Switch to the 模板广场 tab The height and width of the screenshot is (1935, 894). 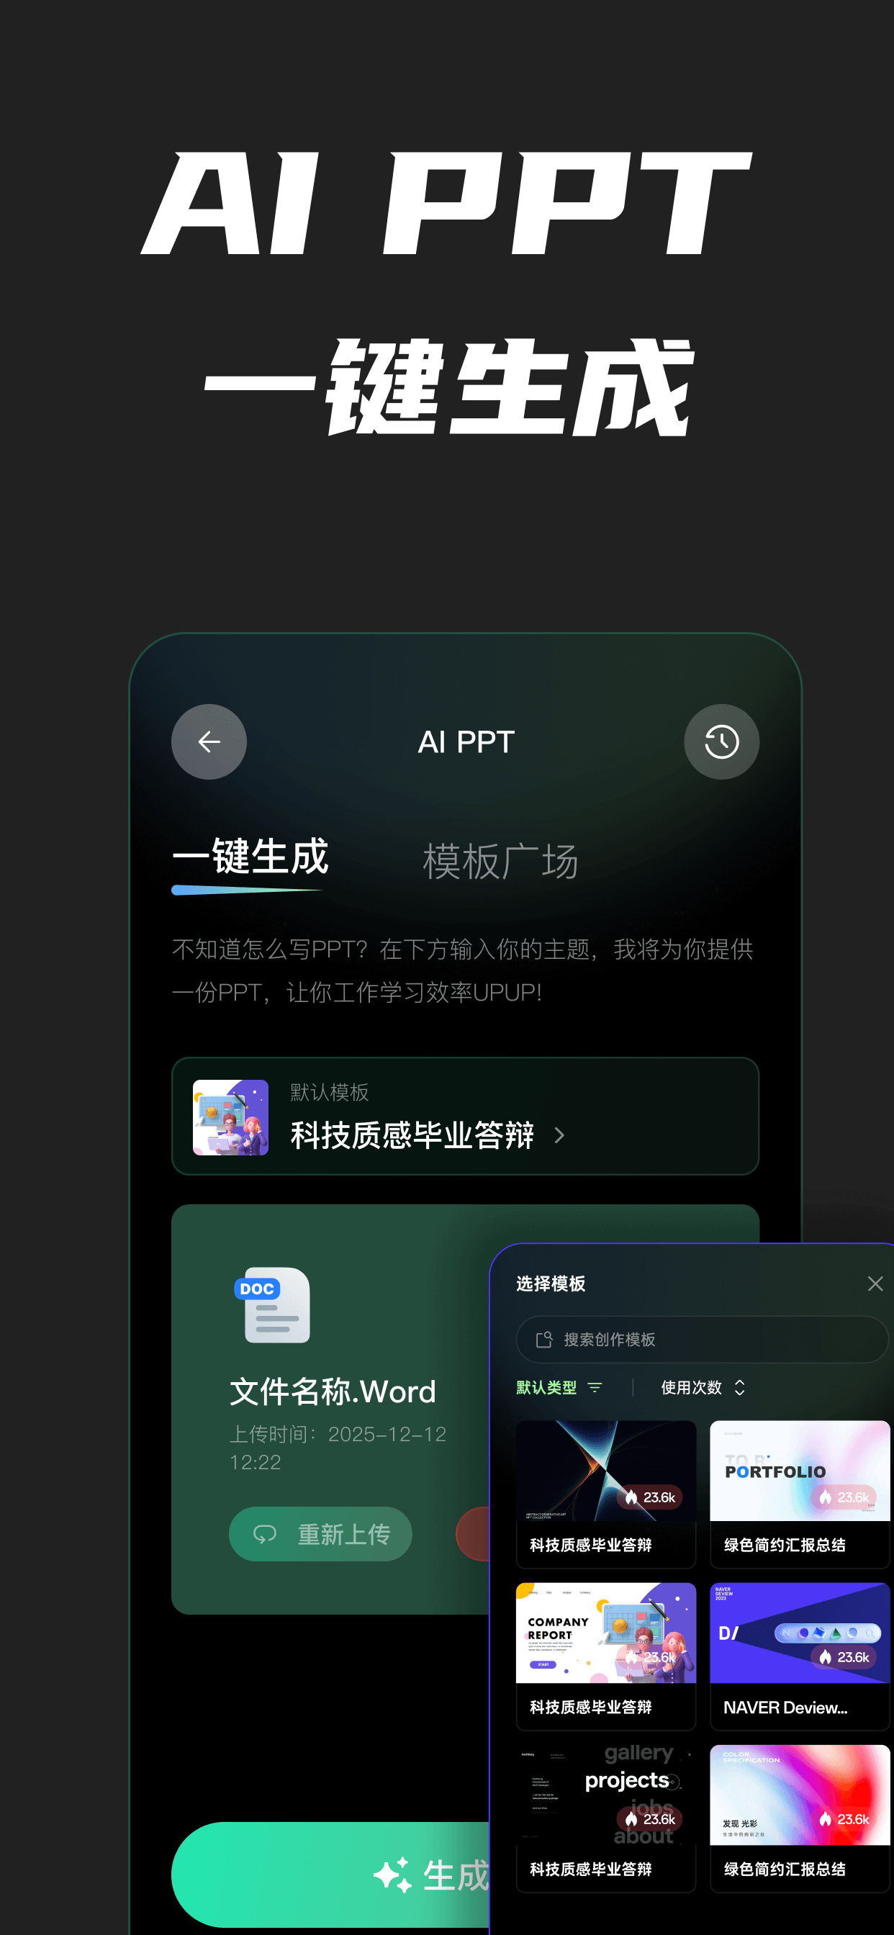(500, 862)
